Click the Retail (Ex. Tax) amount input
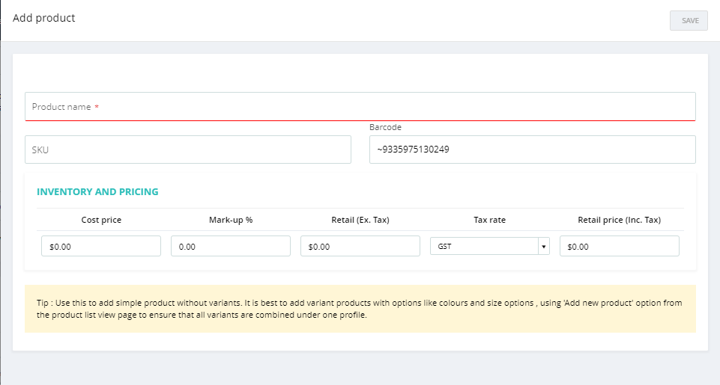 pos(360,246)
